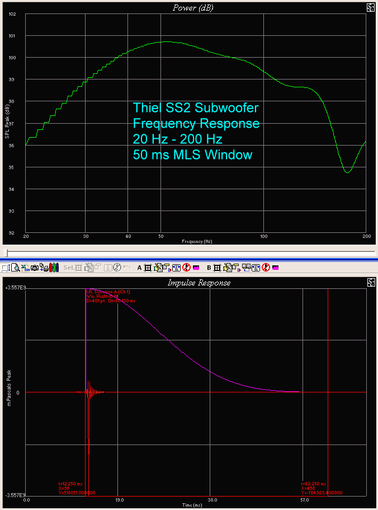Click the corner icon of Power (dB) panel
Image resolution: width=378 pixels, height=510 pixels.
tap(371, 8)
